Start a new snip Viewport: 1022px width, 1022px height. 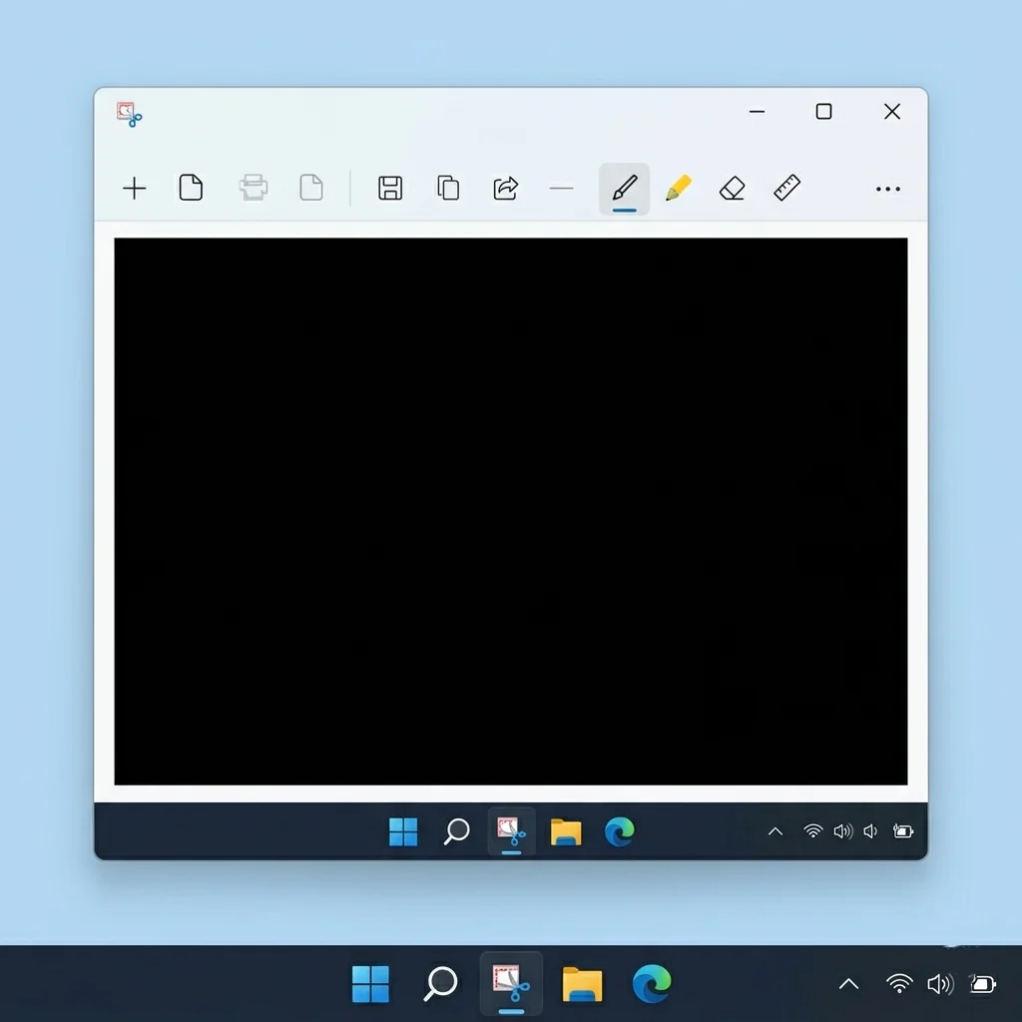tap(134, 189)
